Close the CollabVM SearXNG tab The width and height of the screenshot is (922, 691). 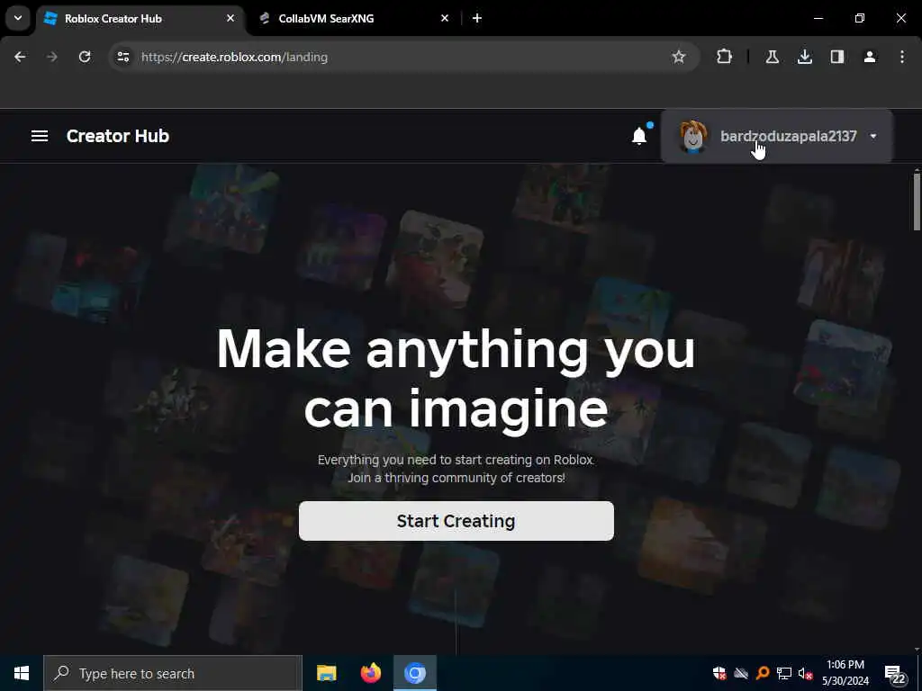point(445,19)
